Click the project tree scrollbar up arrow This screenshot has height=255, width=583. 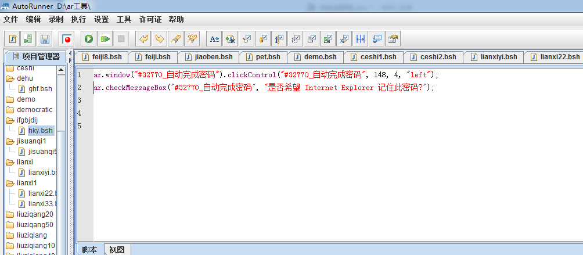point(60,70)
